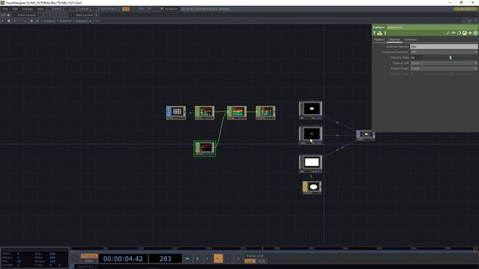Image resolution: width=479 pixels, height=269 pixels.
Task: Click the Sample Rate value field
Action: pos(416,58)
